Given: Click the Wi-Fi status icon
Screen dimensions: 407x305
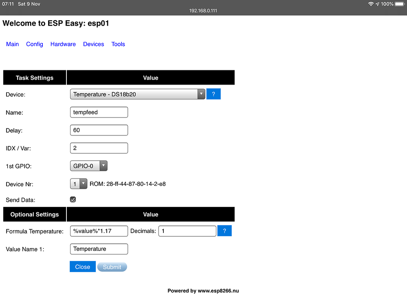Looking at the screenshot, I should pyautogui.click(x=371, y=4).
